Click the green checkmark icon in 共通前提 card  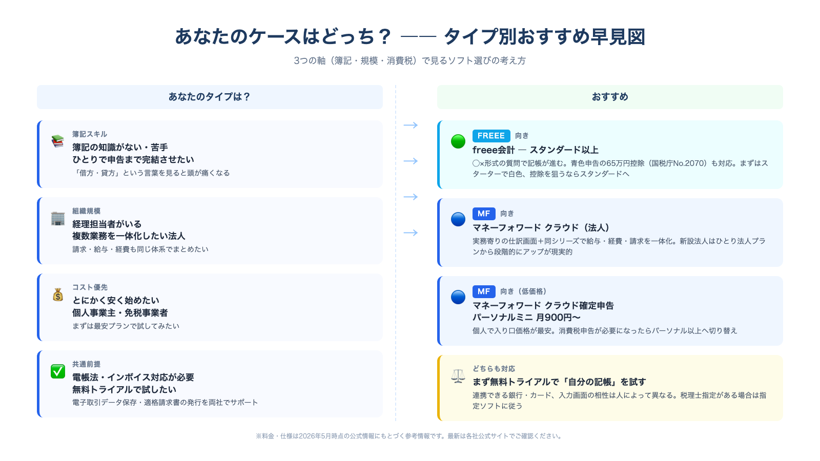pyautogui.click(x=58, y=371)
